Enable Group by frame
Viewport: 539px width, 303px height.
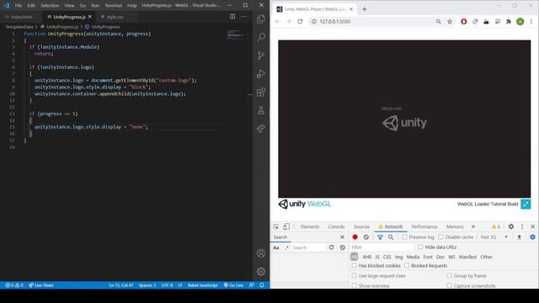click(449, 275)
